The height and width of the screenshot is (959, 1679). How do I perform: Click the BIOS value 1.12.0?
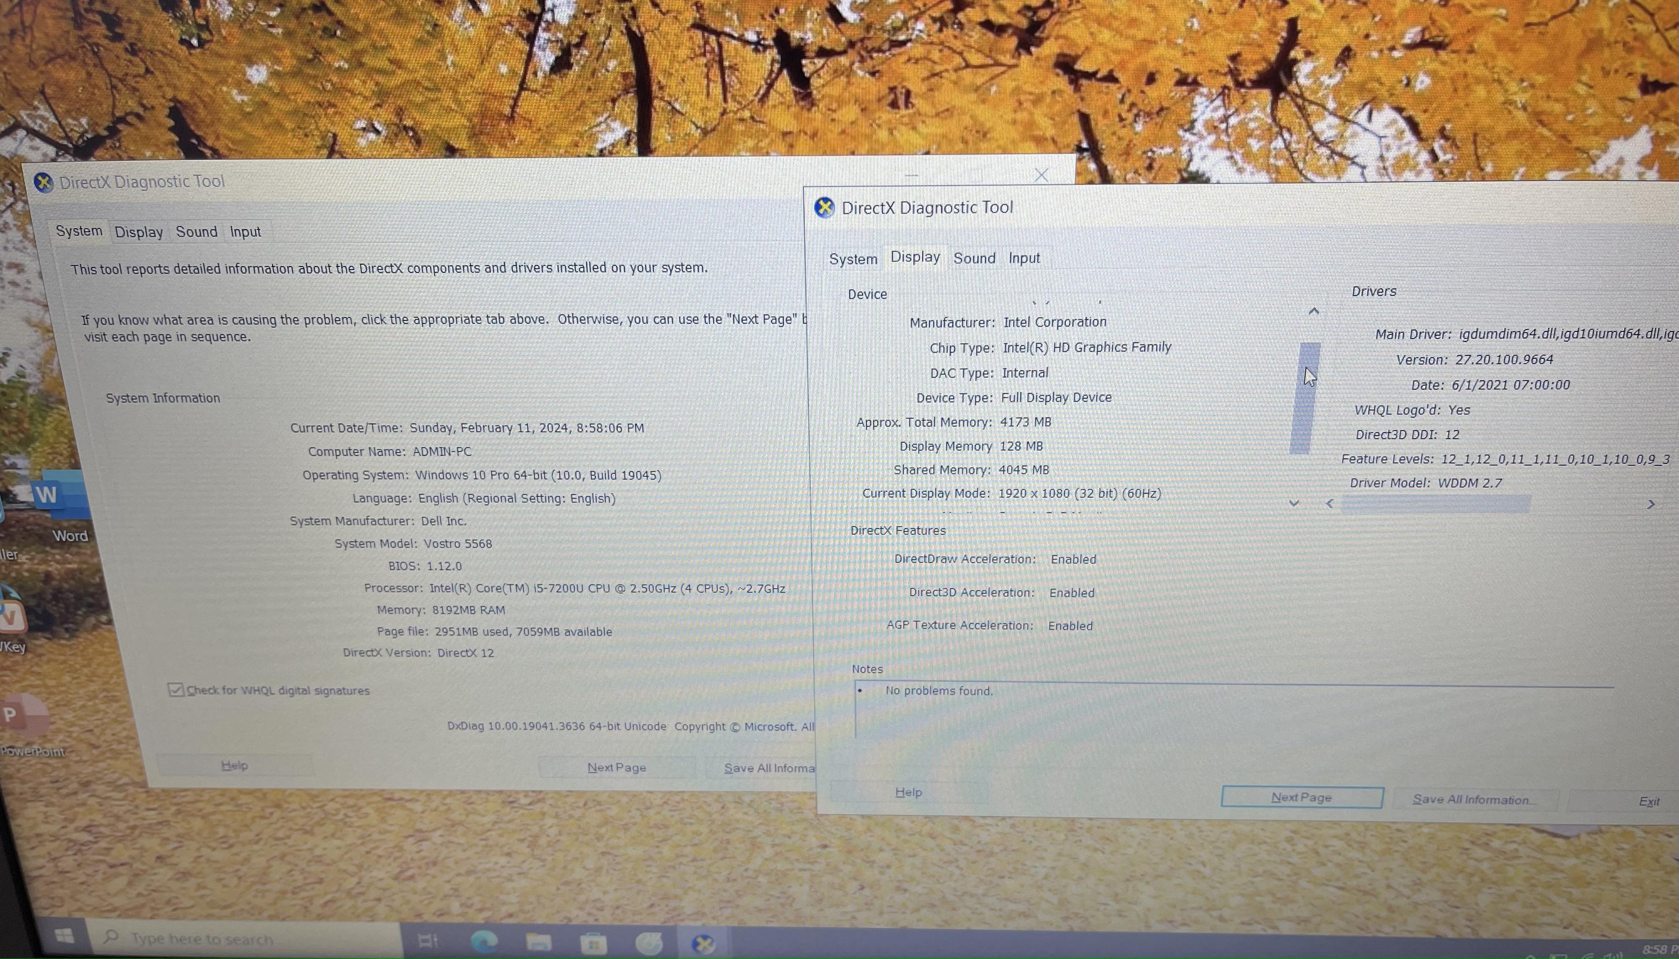[444, 567]
